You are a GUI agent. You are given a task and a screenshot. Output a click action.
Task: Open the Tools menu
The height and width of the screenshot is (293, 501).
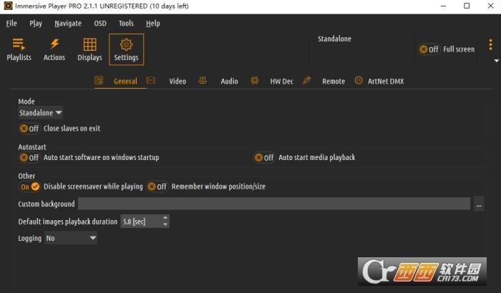click(x=126, y=24)
